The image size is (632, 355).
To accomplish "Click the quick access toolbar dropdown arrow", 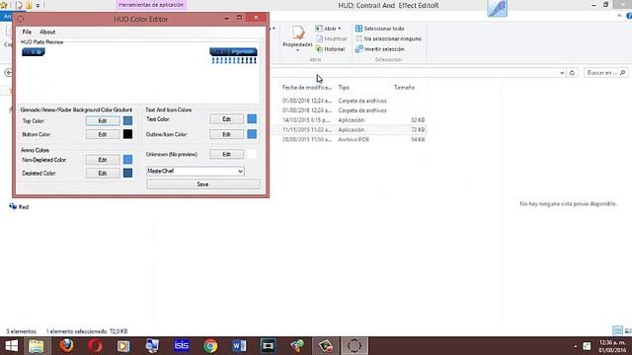I will coord(38,5).
